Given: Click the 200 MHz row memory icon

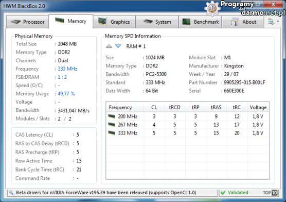Looking at the screenshot, I should tap(112, 116).
